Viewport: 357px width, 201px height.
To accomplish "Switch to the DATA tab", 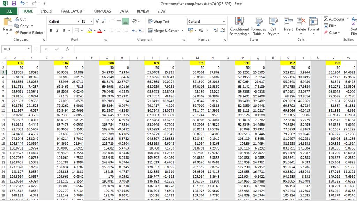I will pyautogui.click(x=124, y=11).
